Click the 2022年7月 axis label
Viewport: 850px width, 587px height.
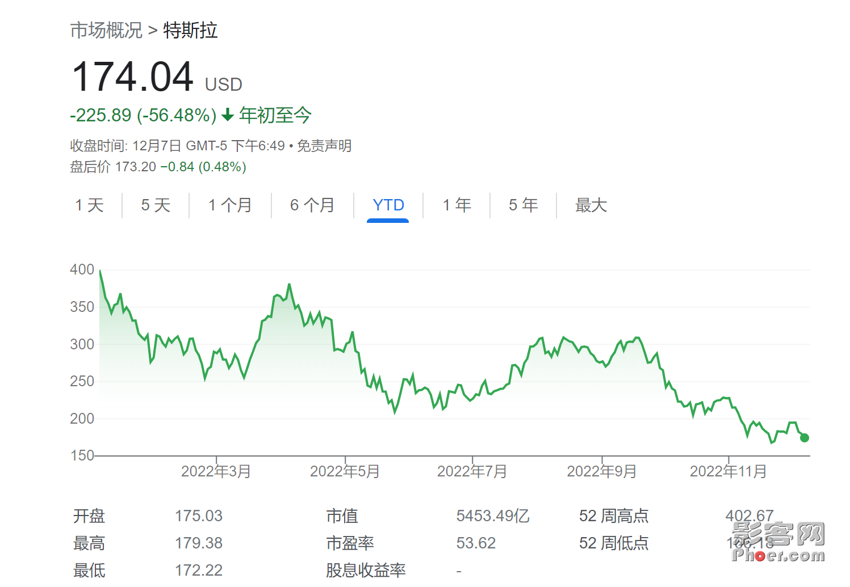point(472,471)
